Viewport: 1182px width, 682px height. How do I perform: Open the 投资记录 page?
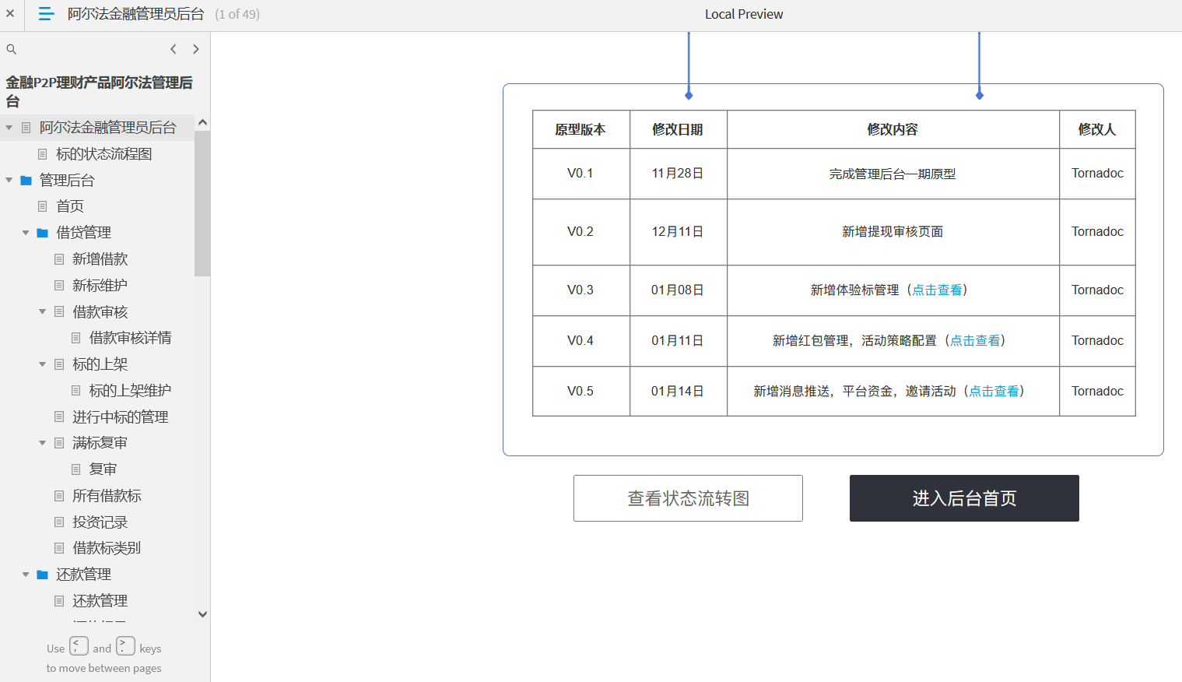click(x=100, y=522)
